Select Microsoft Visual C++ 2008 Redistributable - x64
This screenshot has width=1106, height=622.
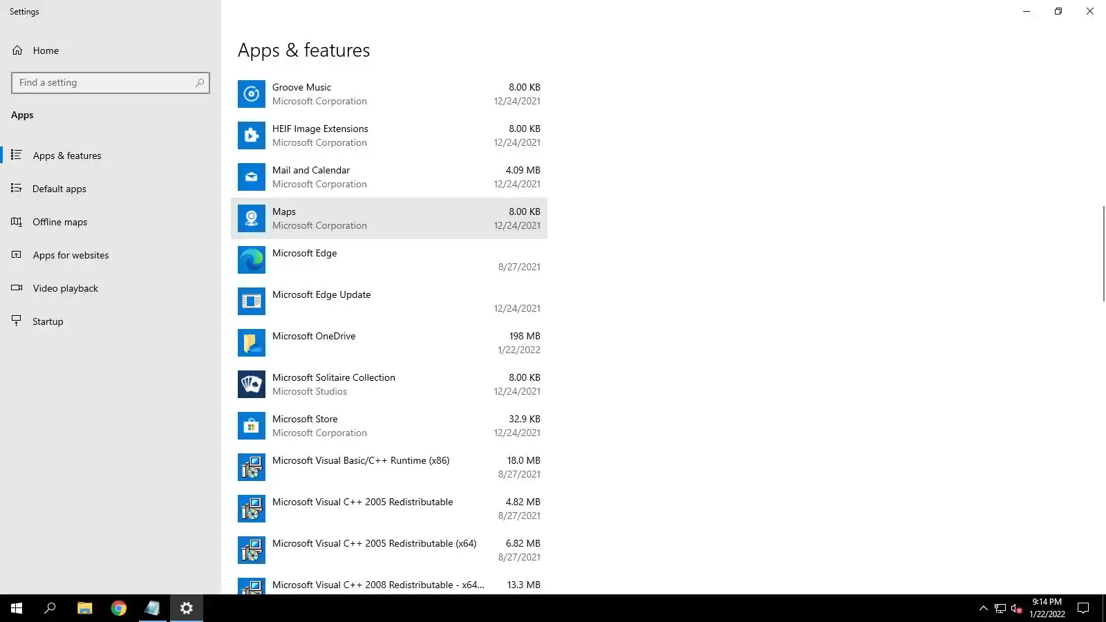point(389,584)
